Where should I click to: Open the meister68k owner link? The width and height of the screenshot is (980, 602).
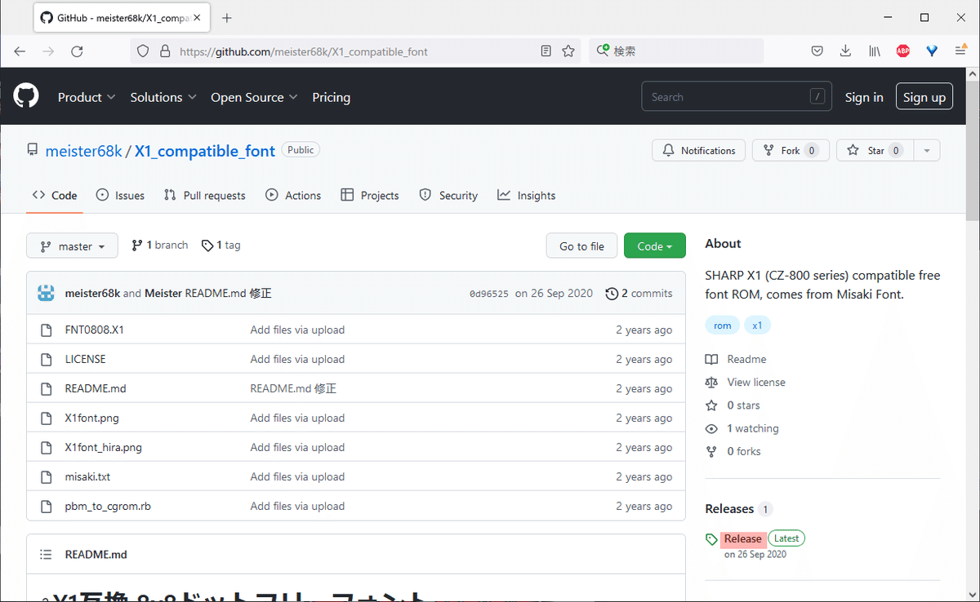coord(84,151)
